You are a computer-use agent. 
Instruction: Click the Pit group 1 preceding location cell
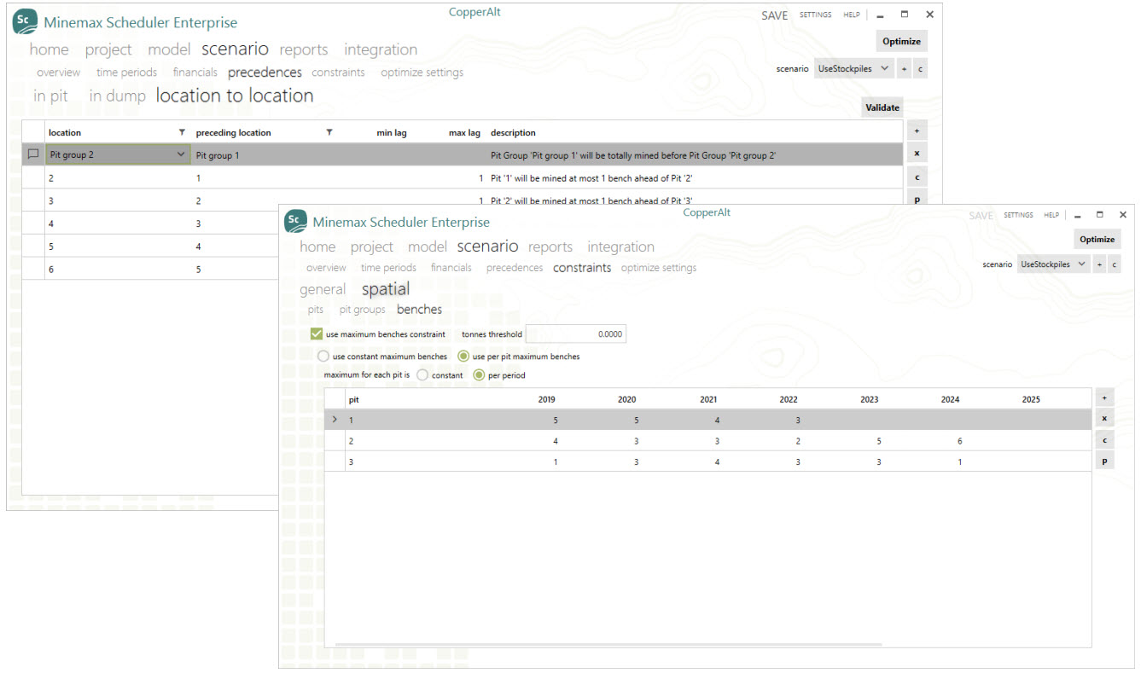(x=265, y=156)
